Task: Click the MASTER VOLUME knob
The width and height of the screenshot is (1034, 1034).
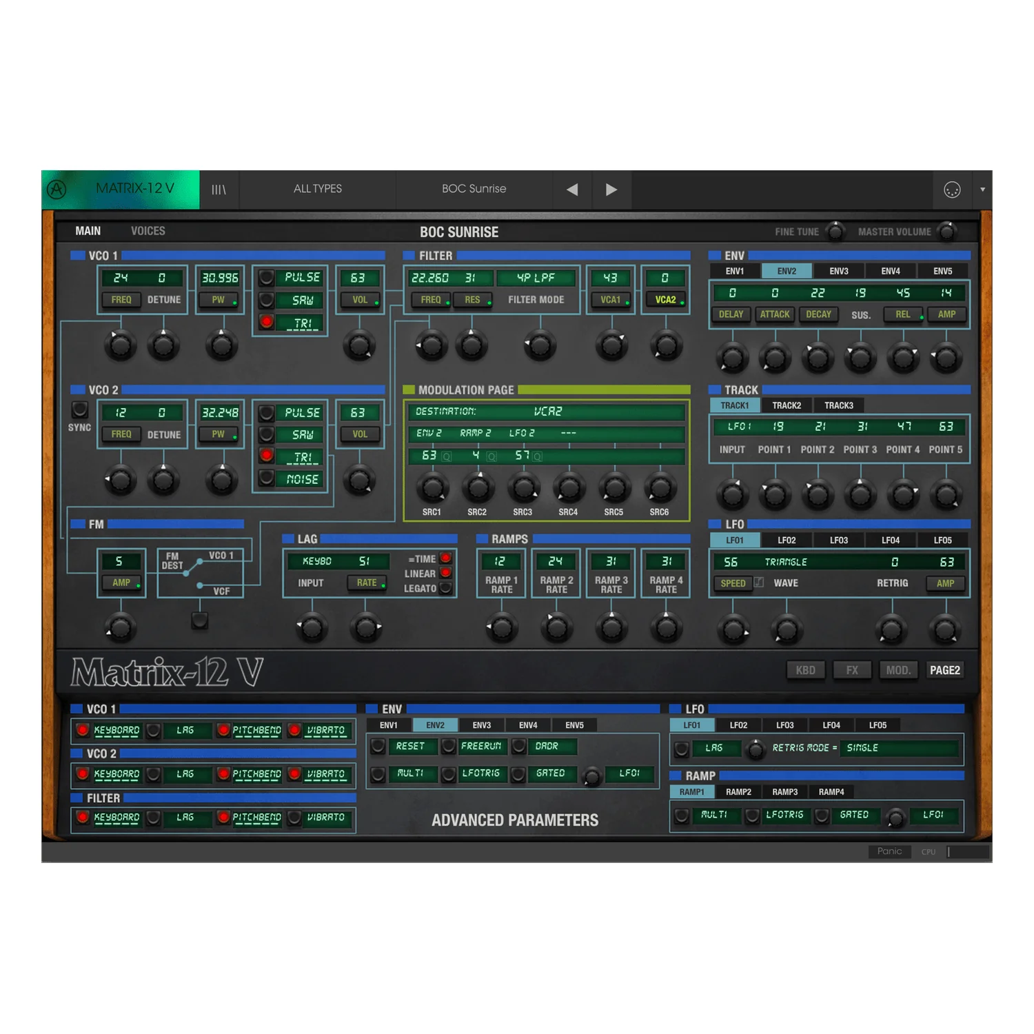Action: click(x=948, y=232)
